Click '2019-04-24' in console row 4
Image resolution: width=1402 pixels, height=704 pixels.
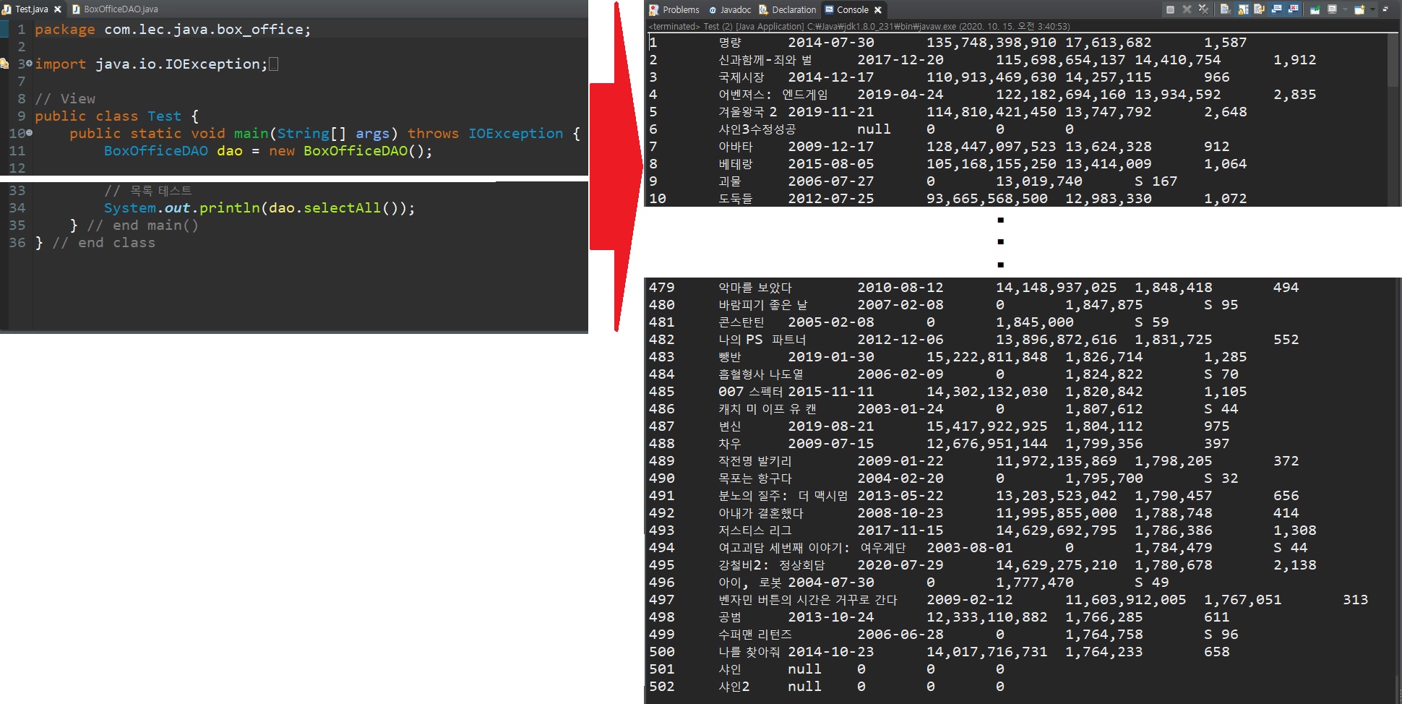900,95
